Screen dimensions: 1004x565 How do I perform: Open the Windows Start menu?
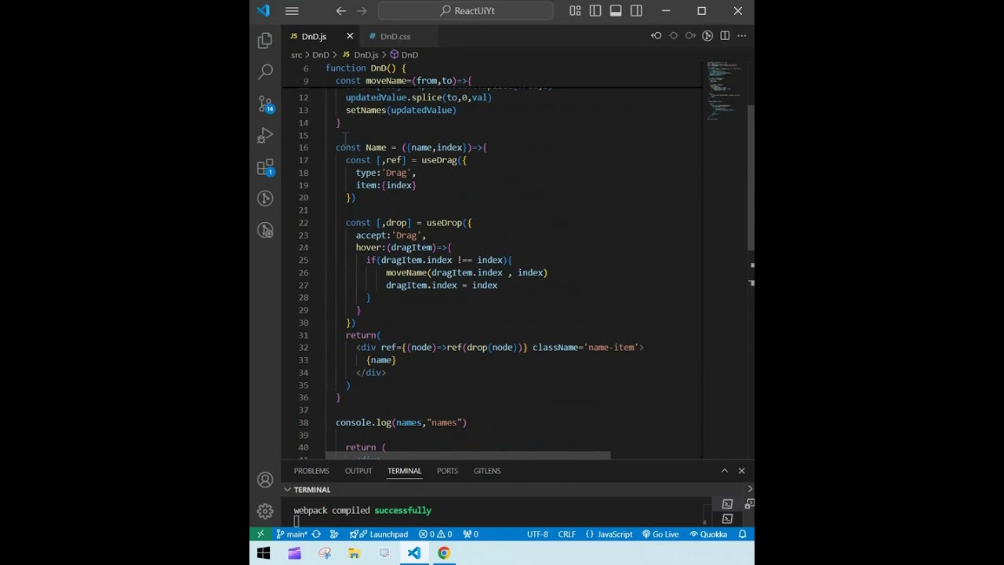[x=264, y=553]
